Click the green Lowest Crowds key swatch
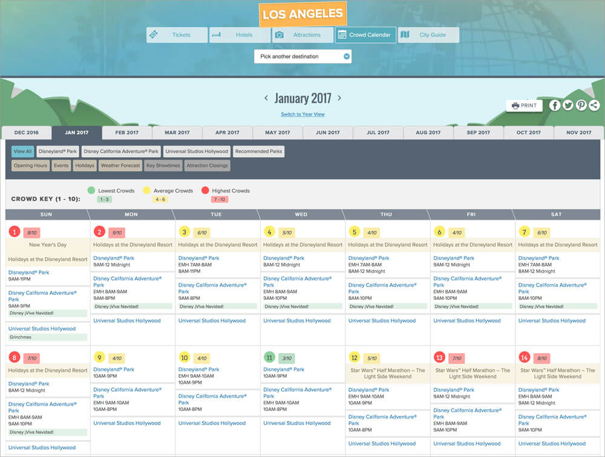This screenshot has width=605, height=457. click(91, 189)
